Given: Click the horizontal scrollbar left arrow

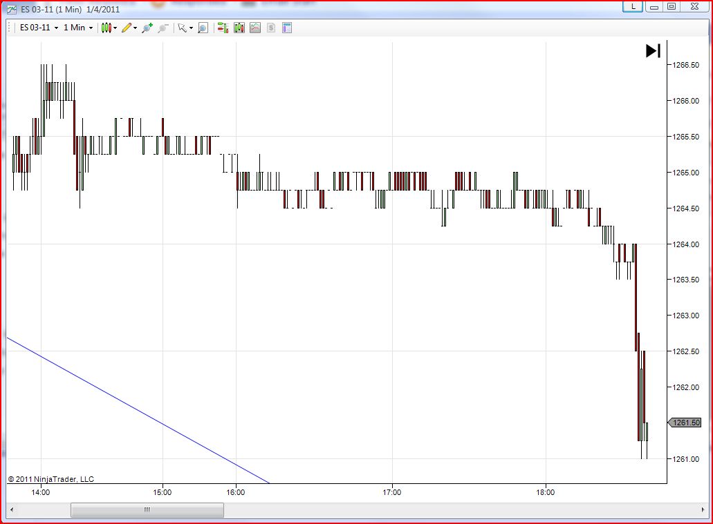Looking at the screenshot, I should [12, 510].
